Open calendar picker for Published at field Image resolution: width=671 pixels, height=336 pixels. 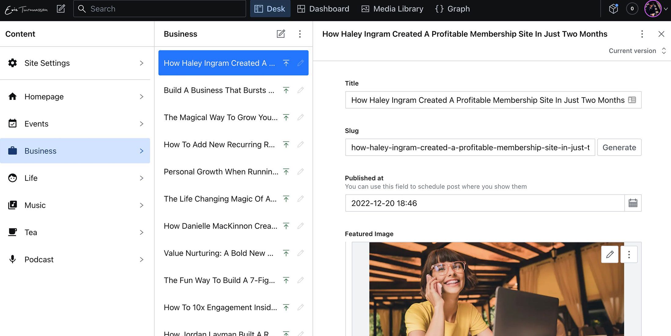[633, 203]
